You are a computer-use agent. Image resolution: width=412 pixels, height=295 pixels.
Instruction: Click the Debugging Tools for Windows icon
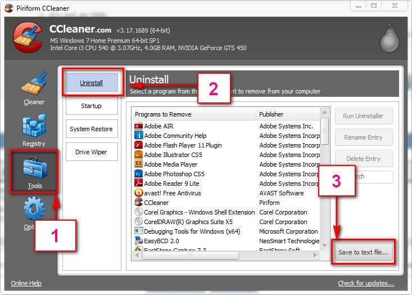(x=138, y=231)
